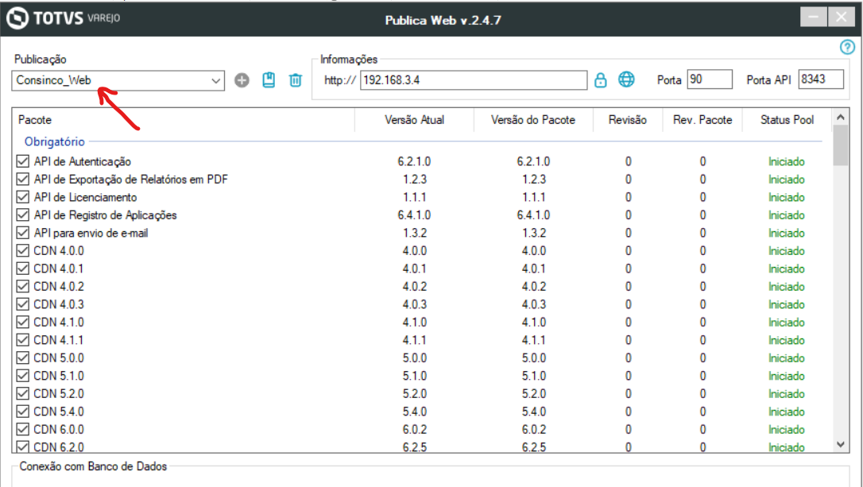
Task: Click the Versão do Pacote column header
Action: coord(533,120)
